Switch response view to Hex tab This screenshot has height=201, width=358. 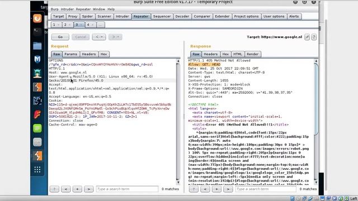(225, 54)
